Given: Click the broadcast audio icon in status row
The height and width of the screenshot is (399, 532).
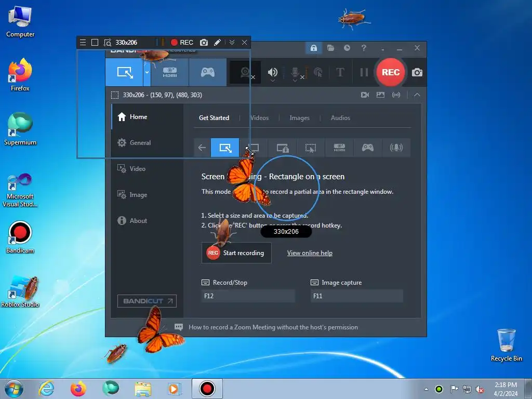Looking at the screenshot, I should (396, 95).
